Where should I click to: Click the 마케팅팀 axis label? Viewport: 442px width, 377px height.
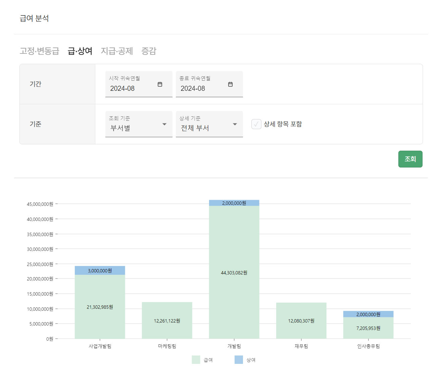(x=167, y=346)
